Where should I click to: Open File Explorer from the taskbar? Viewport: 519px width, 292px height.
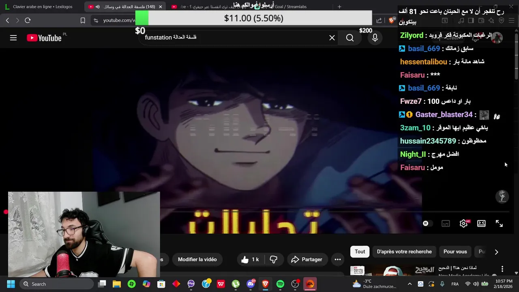(x=117, y=284)
